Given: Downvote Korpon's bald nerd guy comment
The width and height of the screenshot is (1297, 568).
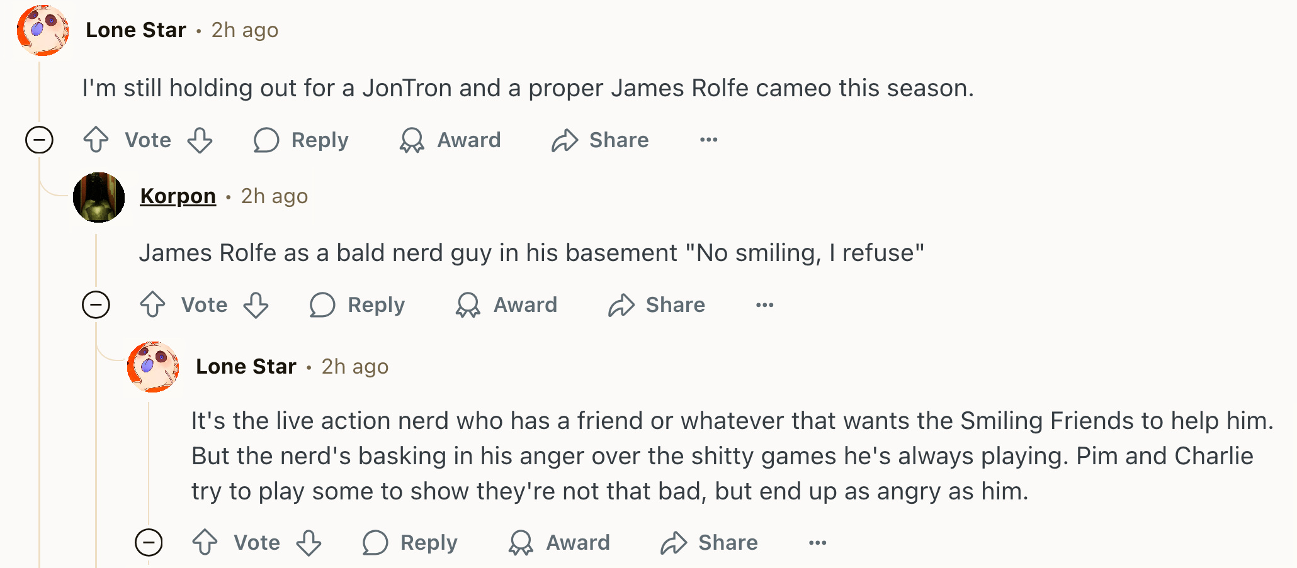Looking at the screenshot, I should pos(256,305).
